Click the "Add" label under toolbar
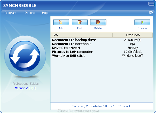The width and height of the screenshot is (156, 113). 61,28
